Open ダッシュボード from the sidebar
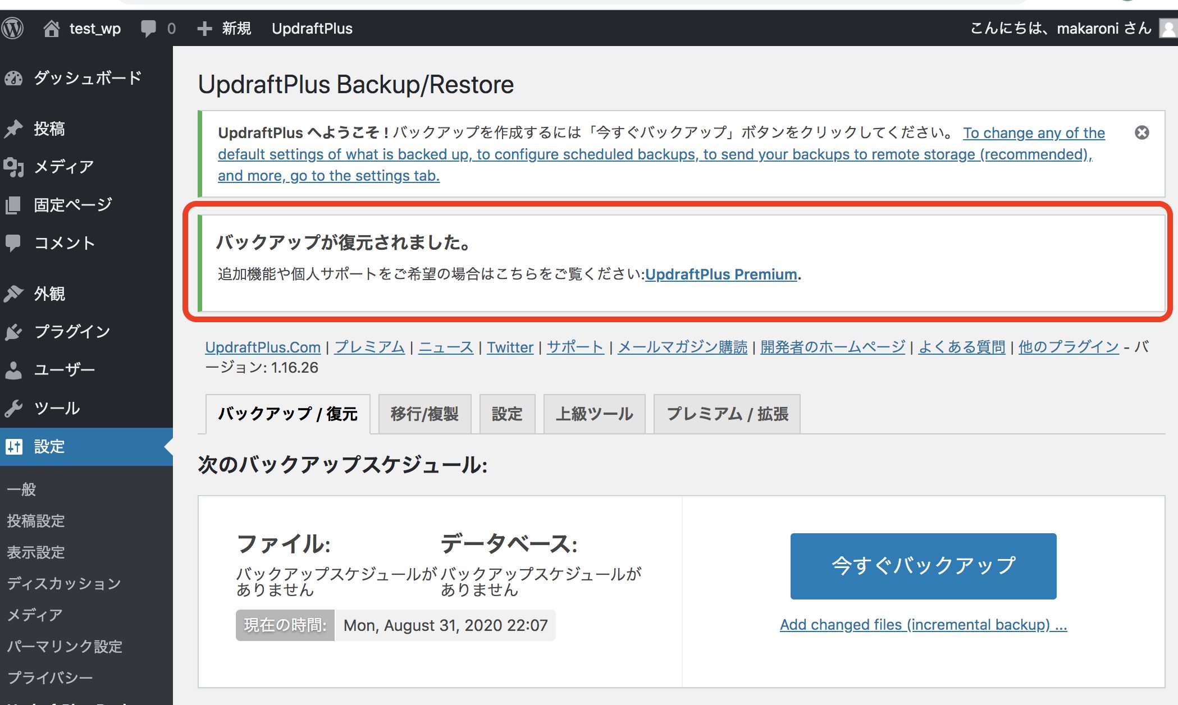1178x705 pixels. [87, 77]
